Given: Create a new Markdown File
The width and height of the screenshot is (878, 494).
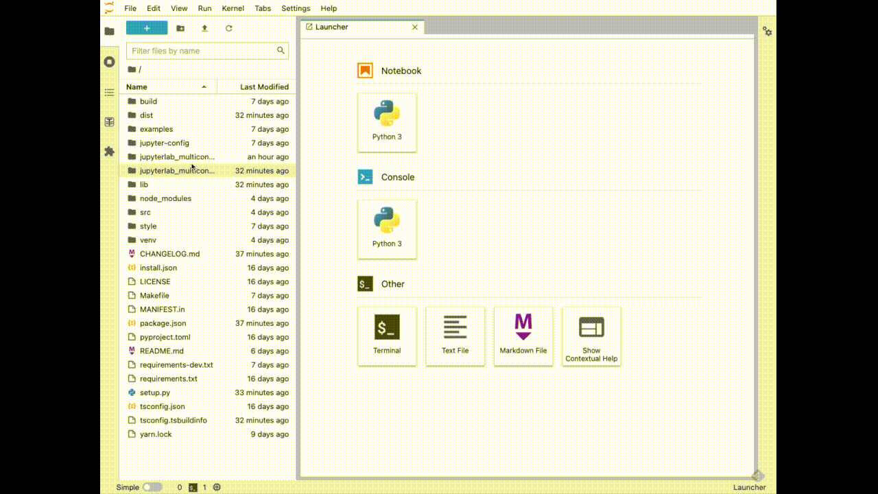Looking at the screenshot, I should (523, 336).
